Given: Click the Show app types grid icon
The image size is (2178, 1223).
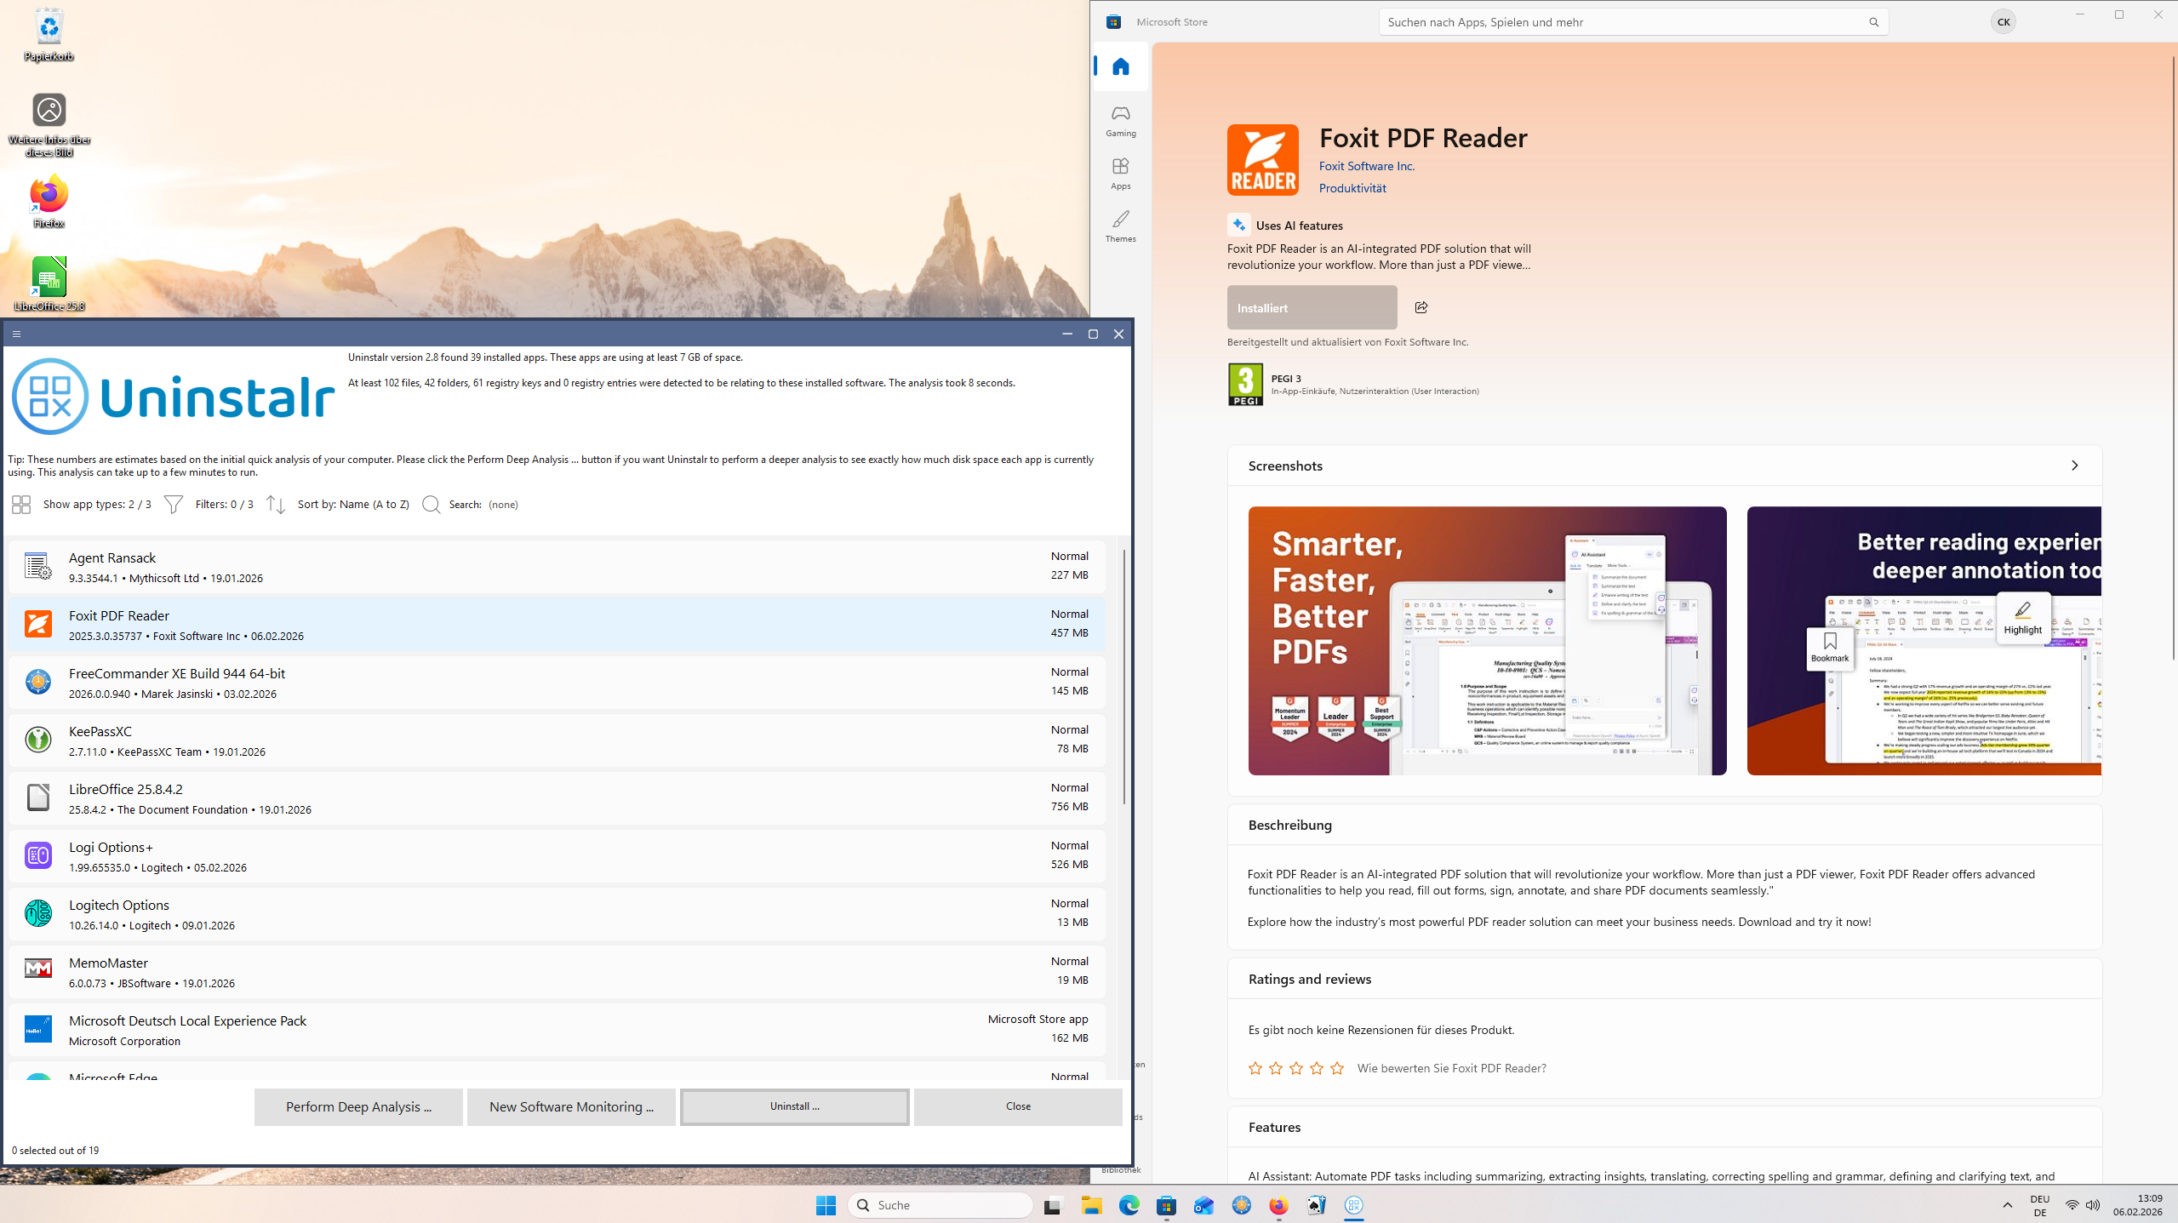Looking at the screenshot, I should point(21,505).
